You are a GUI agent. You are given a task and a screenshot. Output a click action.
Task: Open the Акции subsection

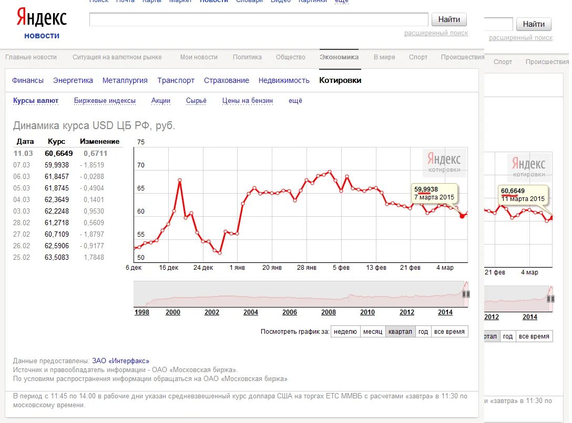[161, 101]
